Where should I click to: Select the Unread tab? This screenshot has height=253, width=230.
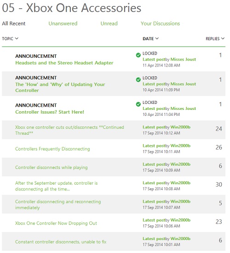tap(109, 24)
